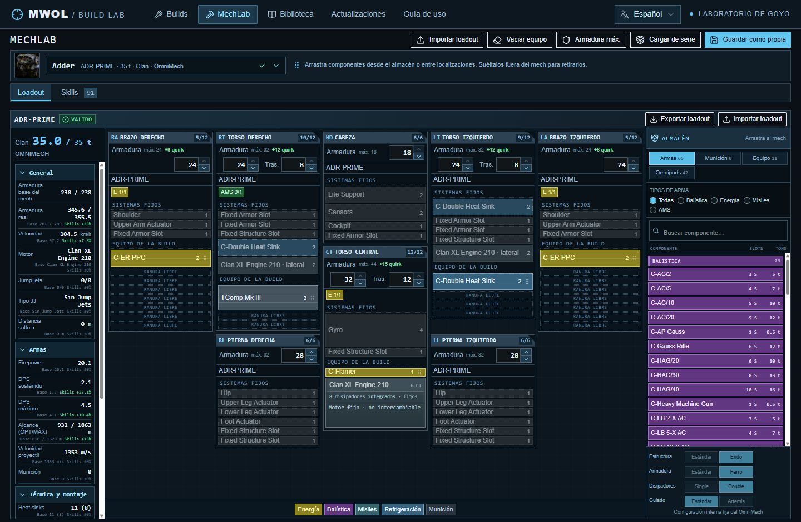Image resolution: width=801 pixels, height=522 pixels.
Task: Select the Equipo 11 storage filter
Action: [x=765, y=158]
